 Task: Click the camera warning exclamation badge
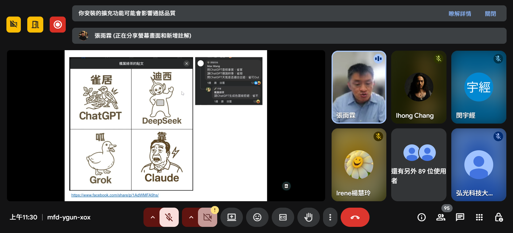point(215,210)
